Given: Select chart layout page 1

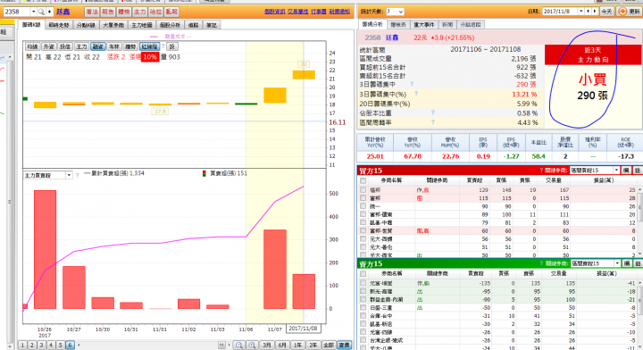Looking at the screenshot, I should (x=22, y=345).
